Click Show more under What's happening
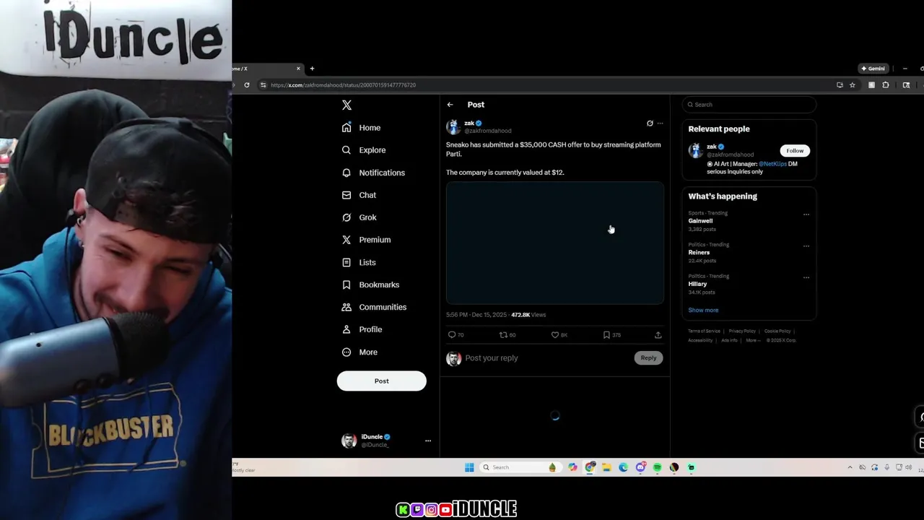The image size is (924, 520). pyautogui.click(x=703, y=311)
